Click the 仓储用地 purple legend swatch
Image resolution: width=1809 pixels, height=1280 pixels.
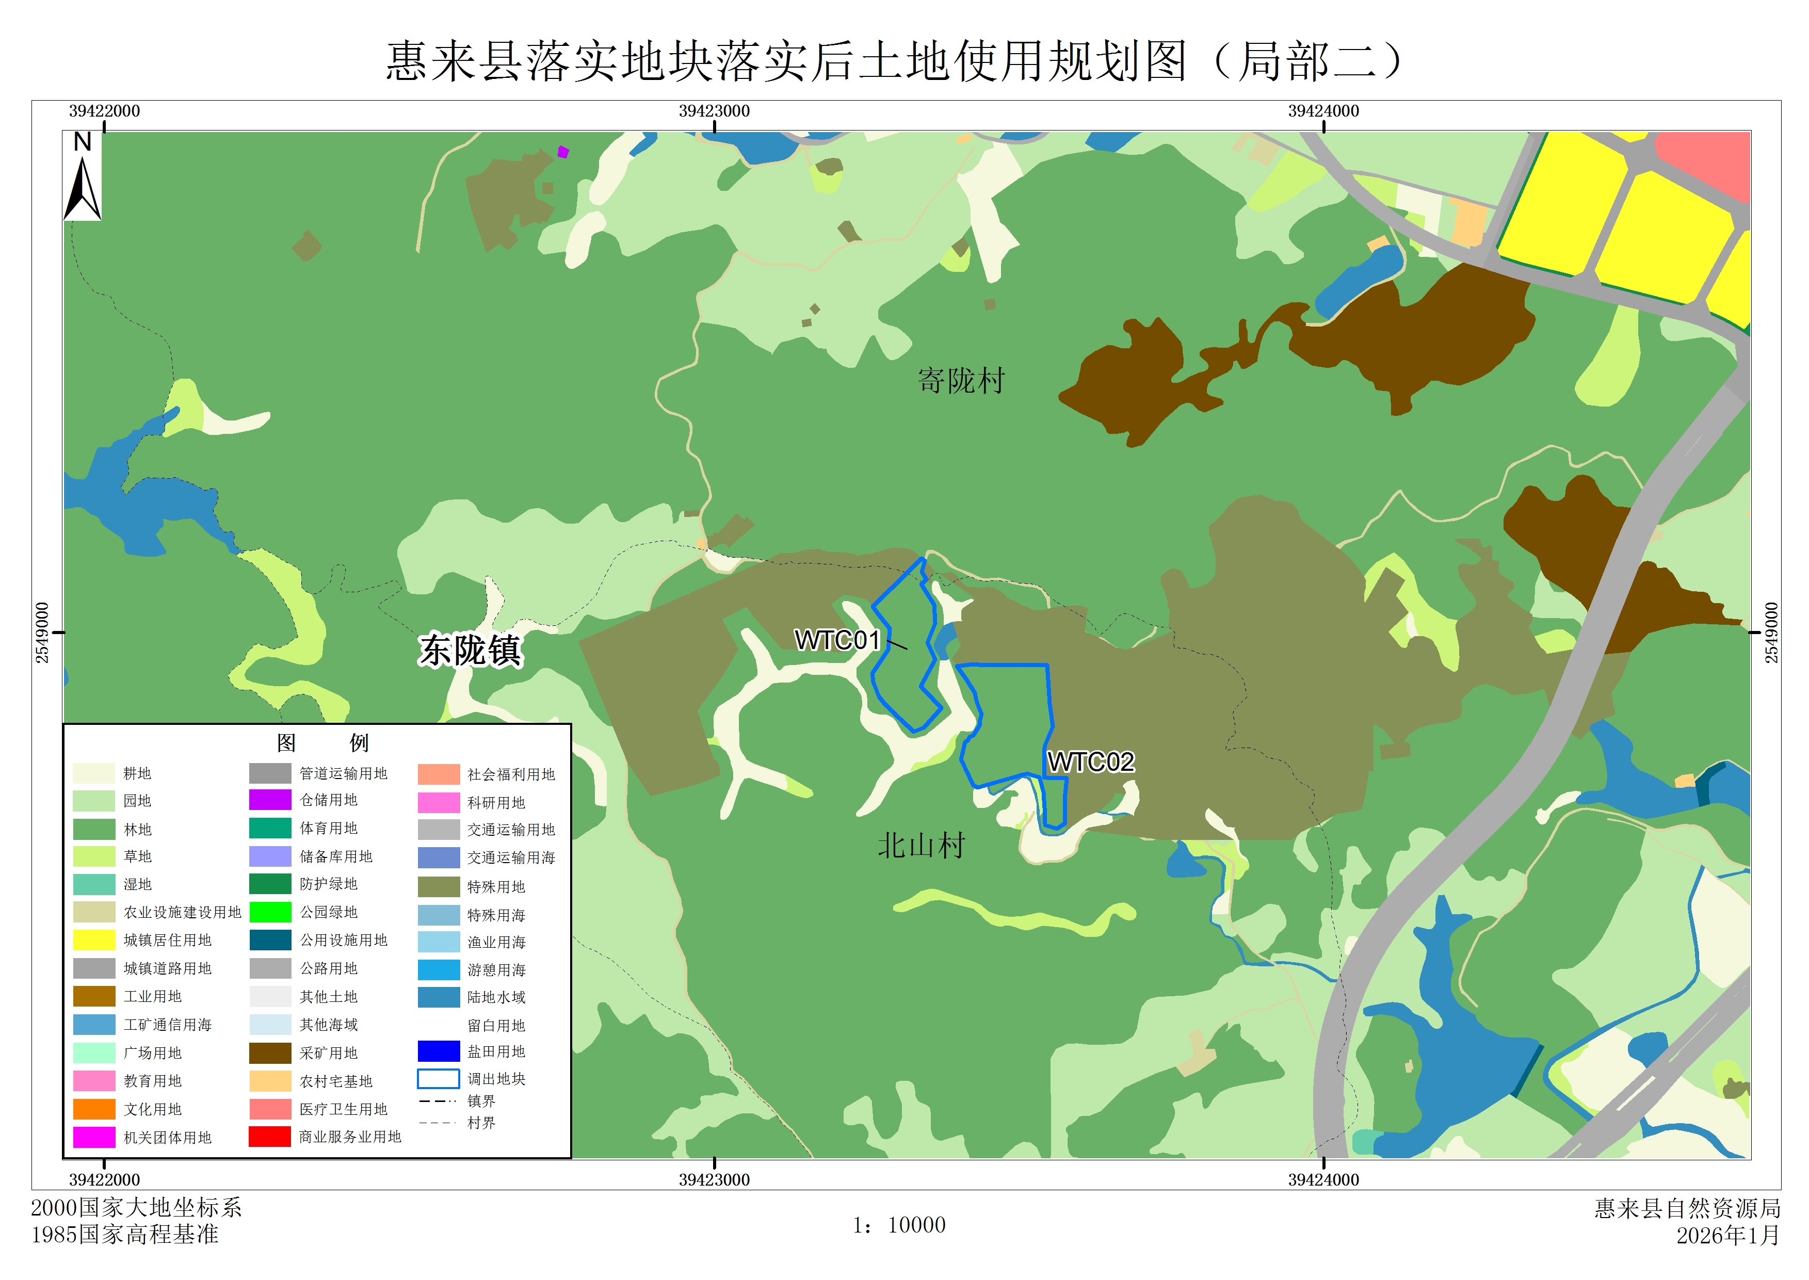click(x=270, y=800)
